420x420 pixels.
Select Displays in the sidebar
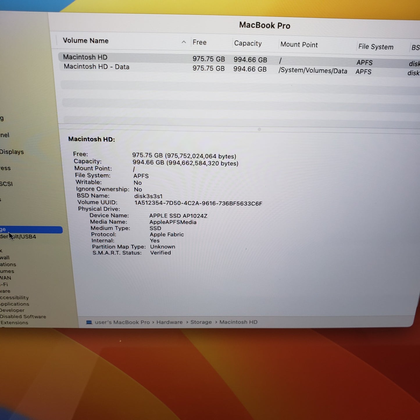(x=12, y=152)
